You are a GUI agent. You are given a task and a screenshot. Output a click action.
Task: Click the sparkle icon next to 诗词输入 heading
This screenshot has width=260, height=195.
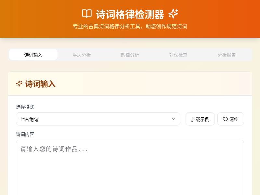[19, 84]
